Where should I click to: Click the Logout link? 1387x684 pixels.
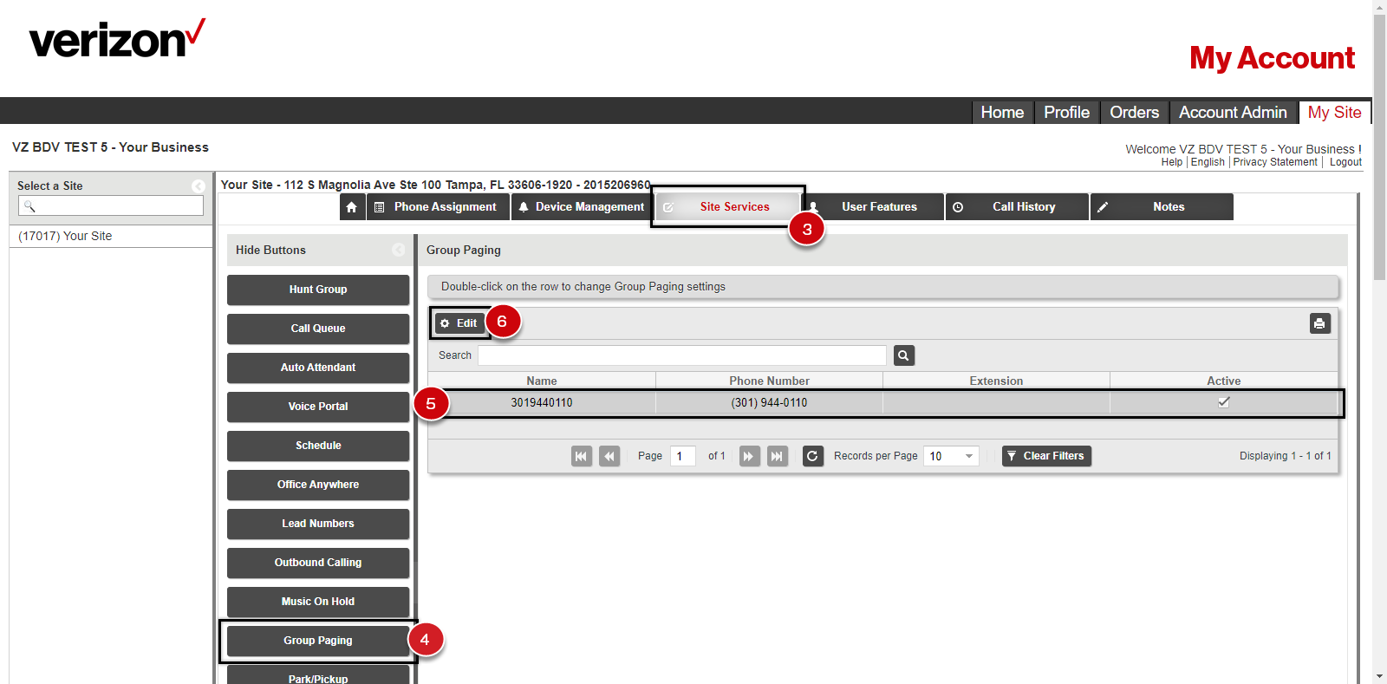pyautogui.click(x=1345, y=162)
